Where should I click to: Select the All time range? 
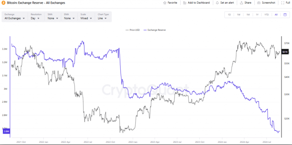276,15
